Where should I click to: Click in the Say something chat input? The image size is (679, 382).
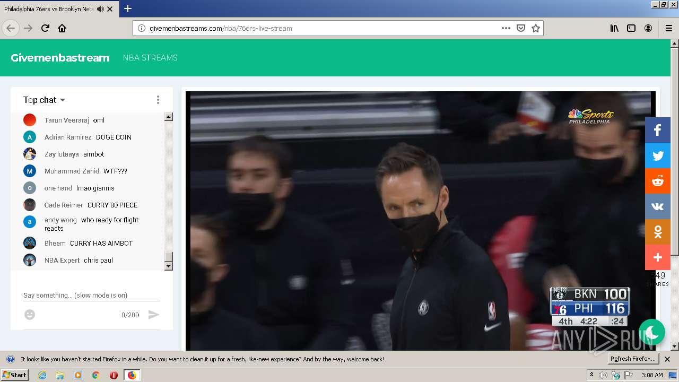tap(92, 295)
